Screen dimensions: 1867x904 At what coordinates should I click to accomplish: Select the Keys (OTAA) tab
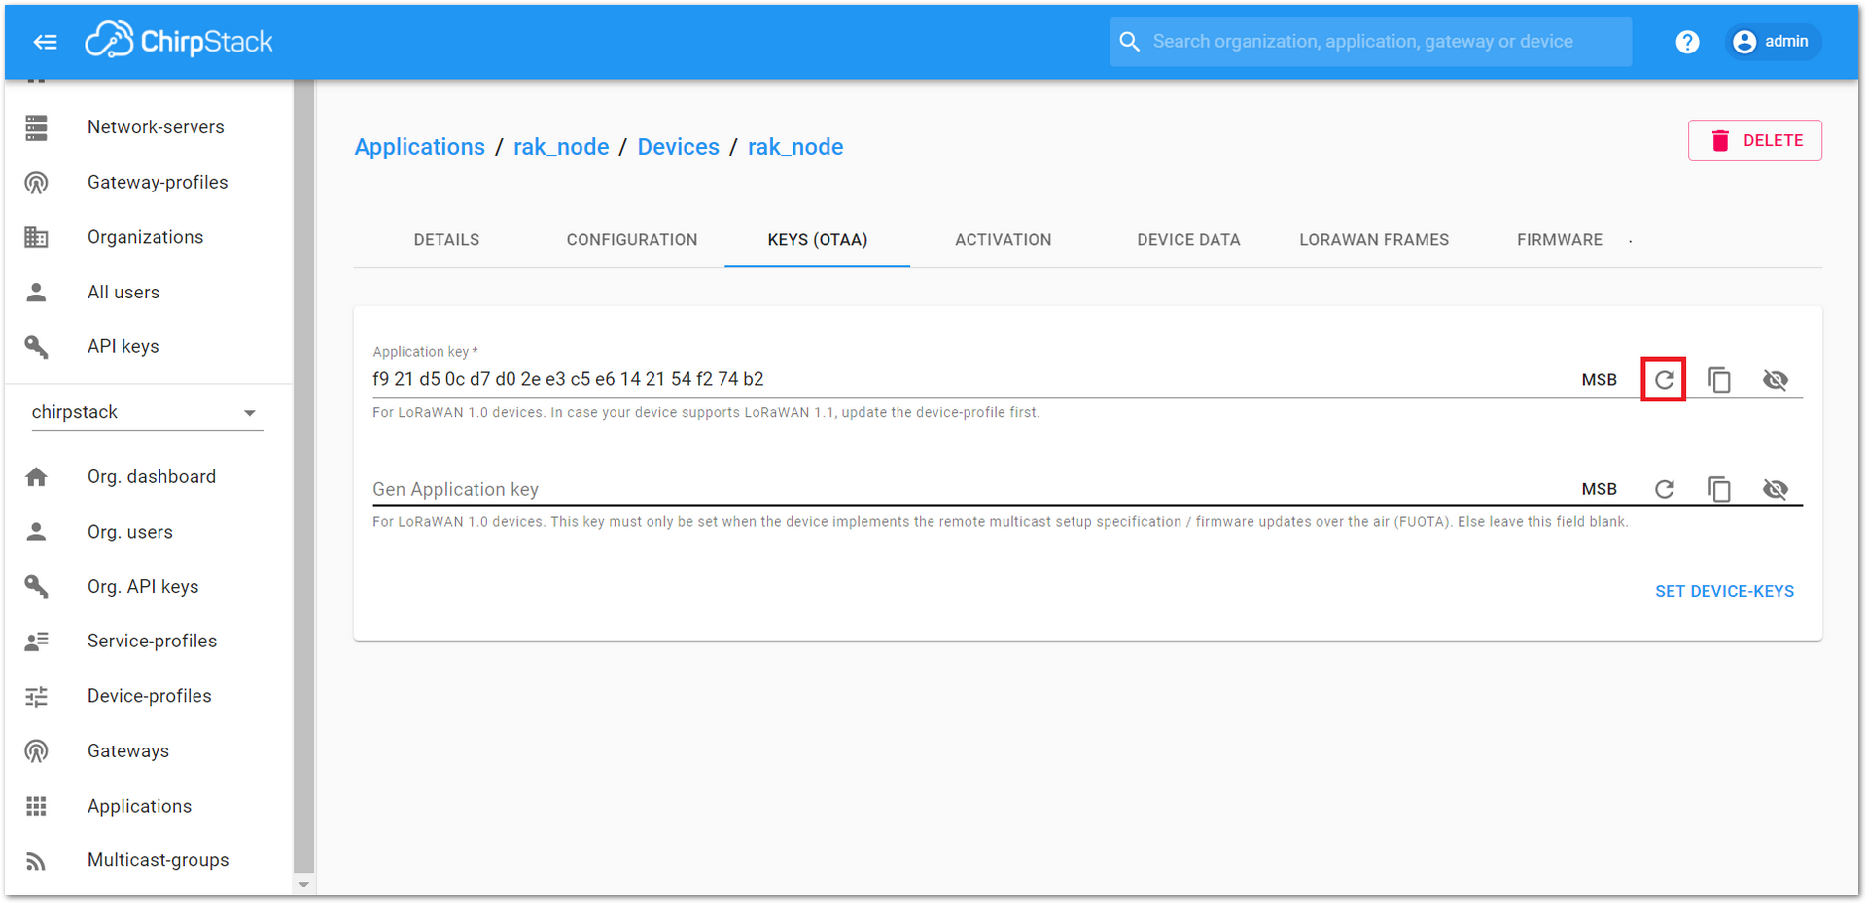click(x=817, y=240)
